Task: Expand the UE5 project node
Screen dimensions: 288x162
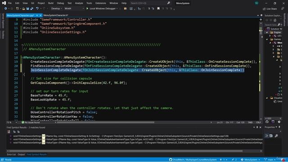Action: [270, 36]
